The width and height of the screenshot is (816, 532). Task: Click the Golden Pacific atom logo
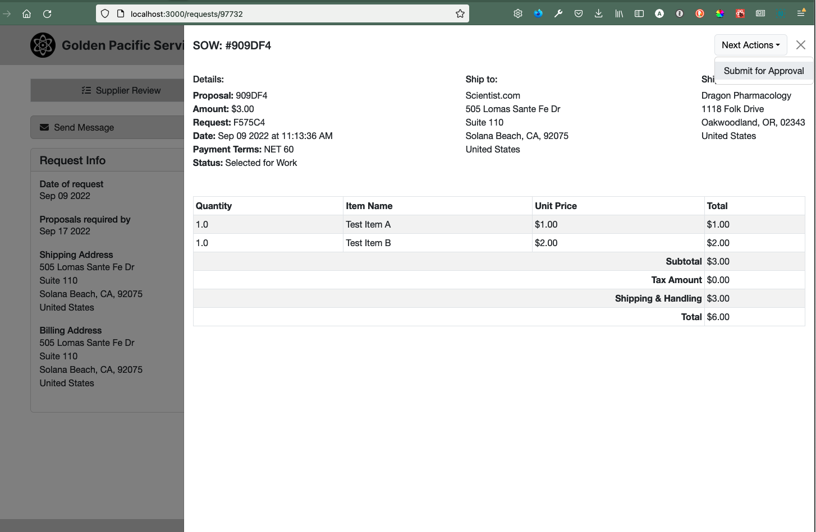pos(43,45)
